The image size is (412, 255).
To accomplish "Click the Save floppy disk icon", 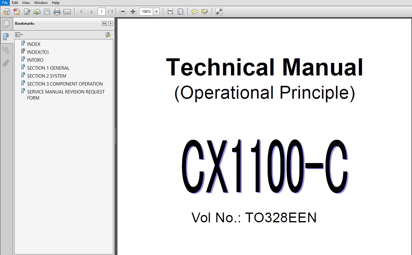I will [x=47, y=12].
